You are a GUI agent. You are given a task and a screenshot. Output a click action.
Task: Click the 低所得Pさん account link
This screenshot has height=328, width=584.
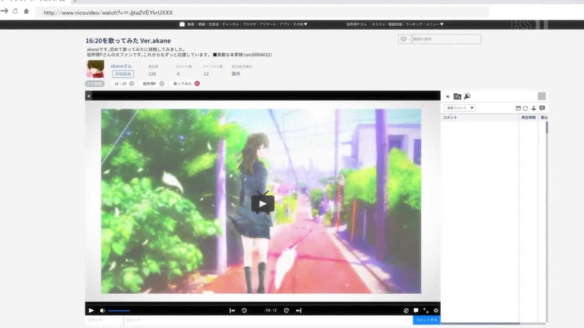[x=357, y=24]
